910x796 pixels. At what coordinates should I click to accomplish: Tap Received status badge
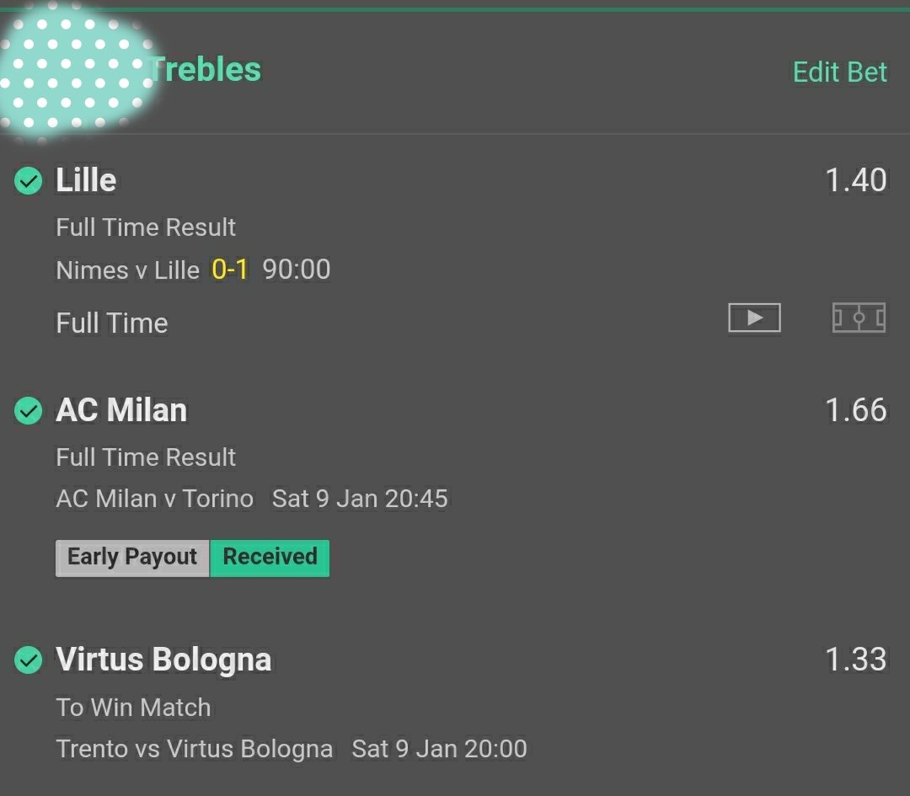click(270, 557)
